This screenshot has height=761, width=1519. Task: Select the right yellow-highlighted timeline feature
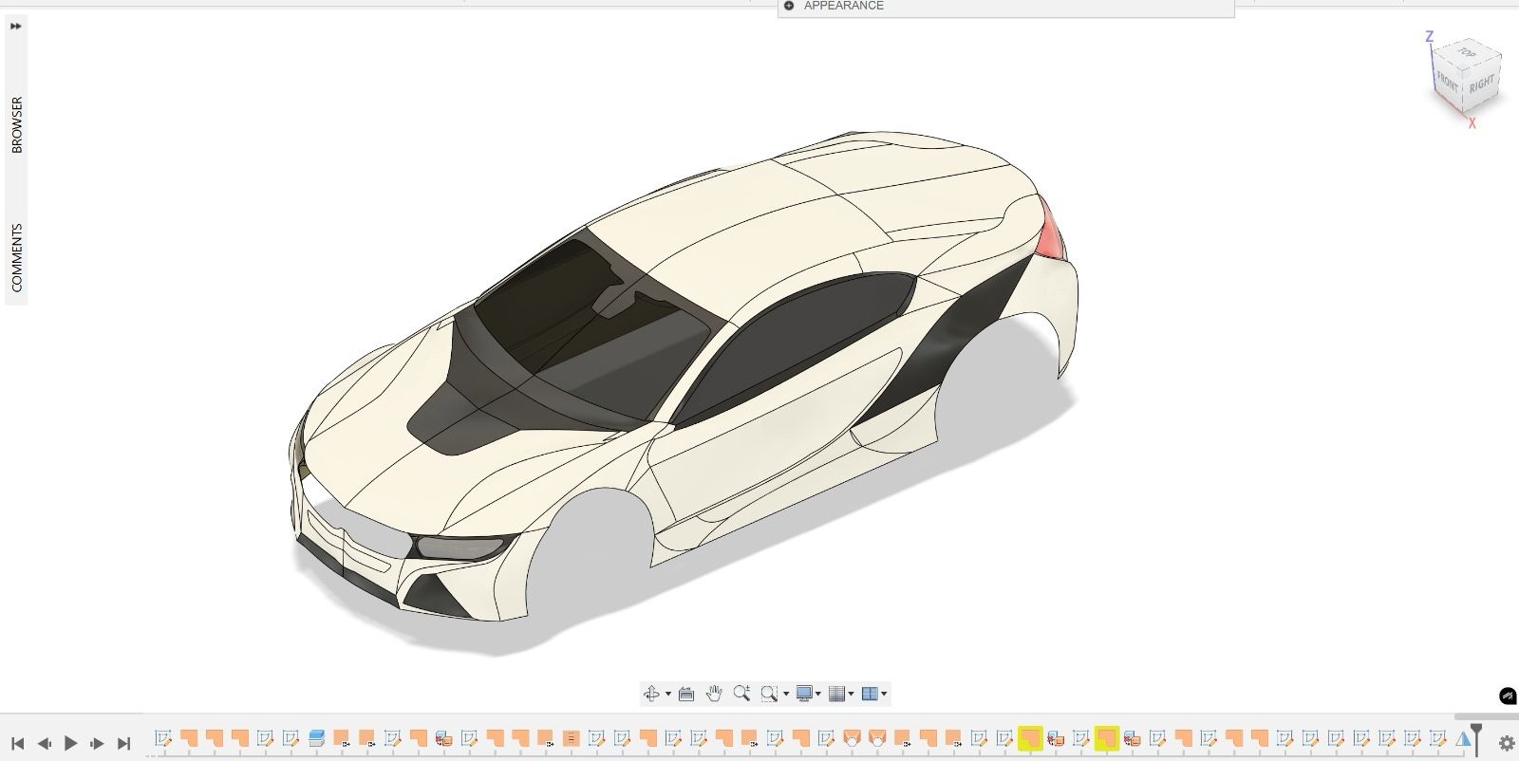(1106, 737)
